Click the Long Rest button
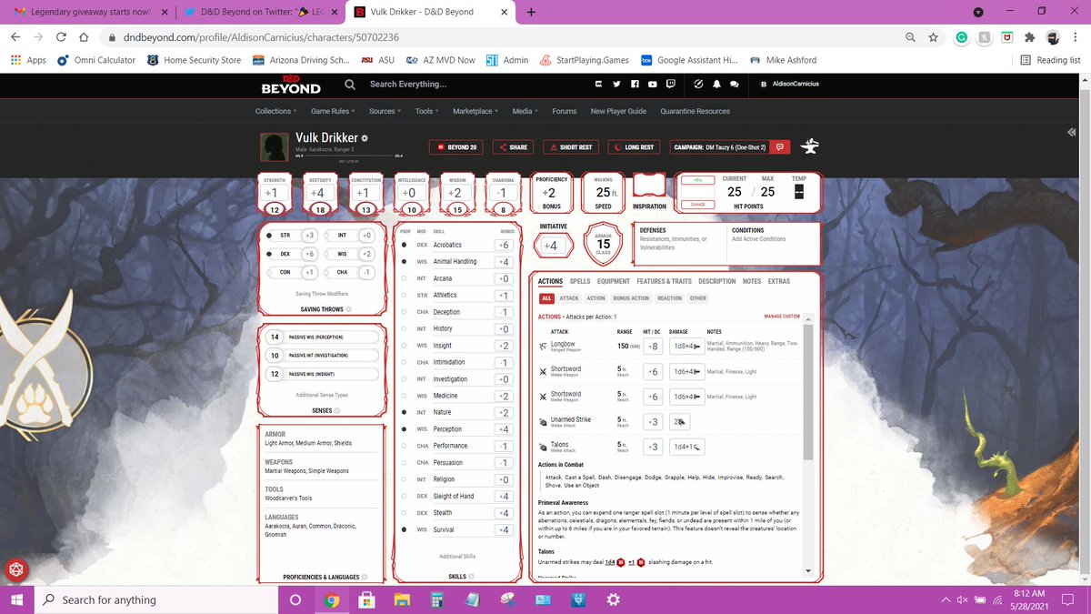This screenshot has width=1091, height=614. 635,147
